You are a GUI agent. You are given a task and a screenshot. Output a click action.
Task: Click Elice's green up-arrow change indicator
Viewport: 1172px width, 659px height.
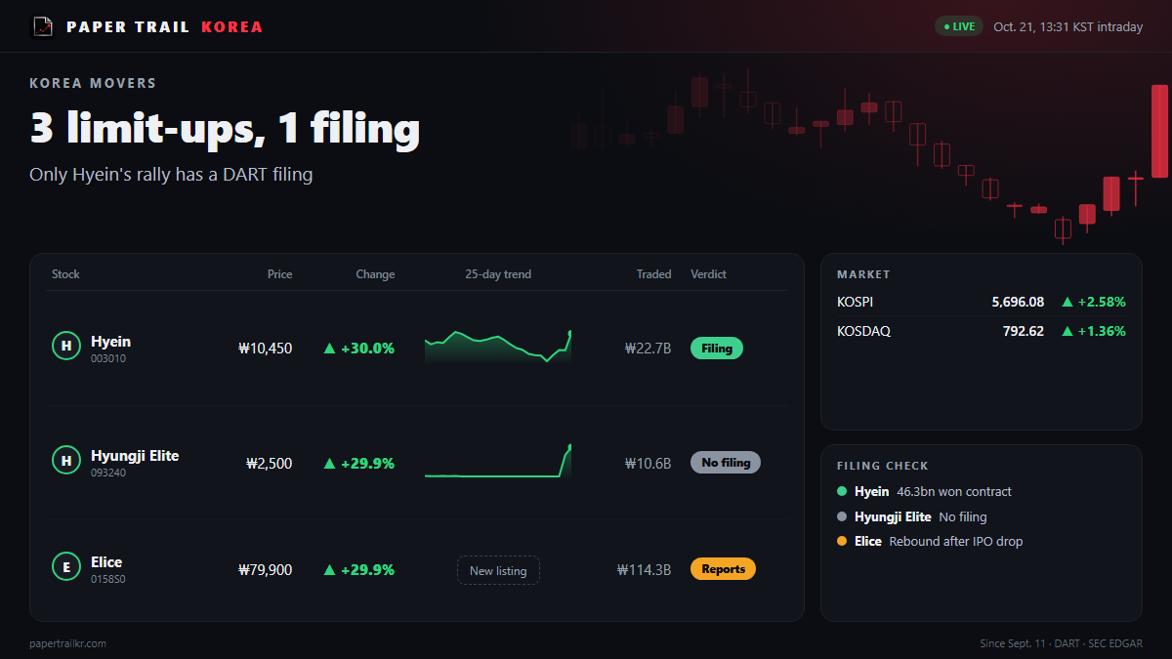tap(330, 570)
